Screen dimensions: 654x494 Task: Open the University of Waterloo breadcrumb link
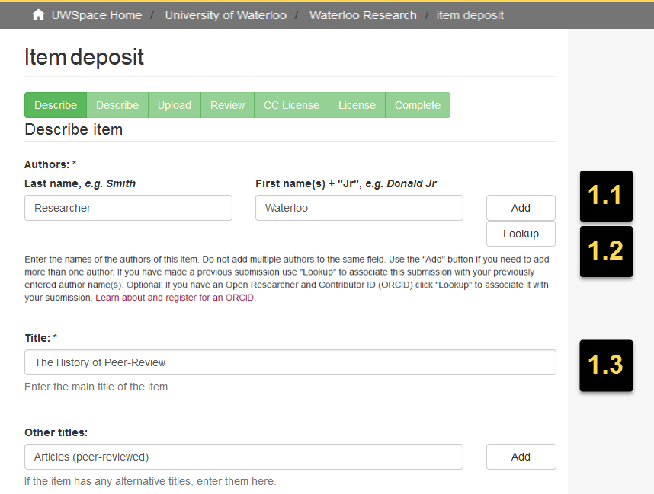pyautogui.click(x=225, y=14)
